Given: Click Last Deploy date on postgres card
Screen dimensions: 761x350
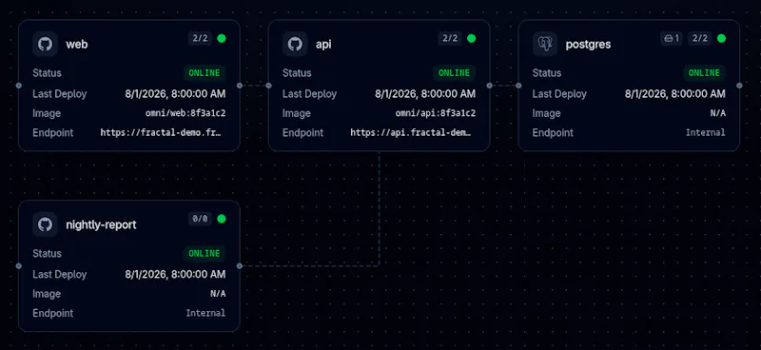Looking at the screenshot, I should [675, 94].
